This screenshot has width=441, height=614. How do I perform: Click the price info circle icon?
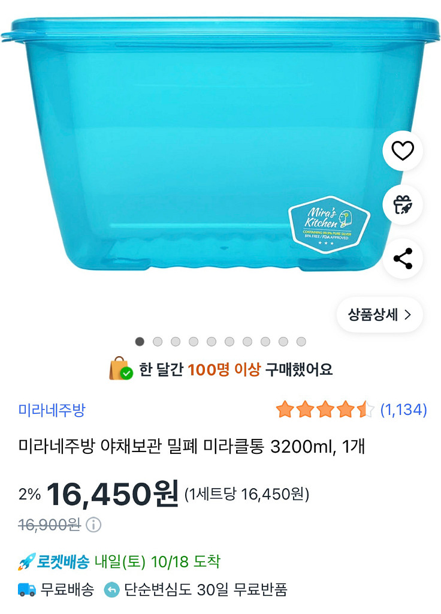click(93, 525)
